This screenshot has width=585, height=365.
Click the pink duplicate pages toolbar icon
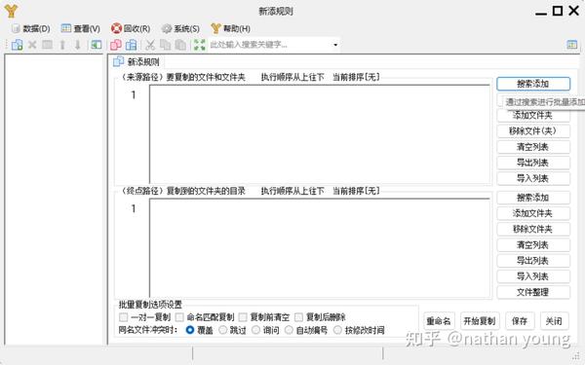pyautogui.click(x=116, y=45)
